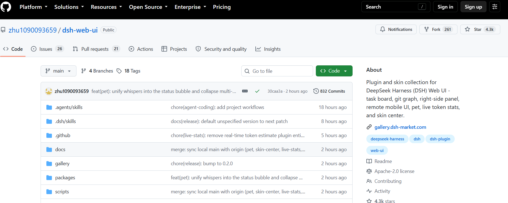Screen dimensions: 508x203
Task: Click the bell icon in Notifications button
Action: 382,29
